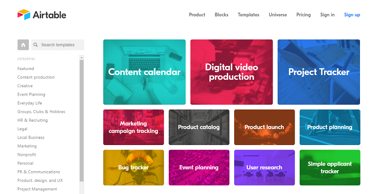
Task: Click the Airtable logo icon
Action: [24, 14]
